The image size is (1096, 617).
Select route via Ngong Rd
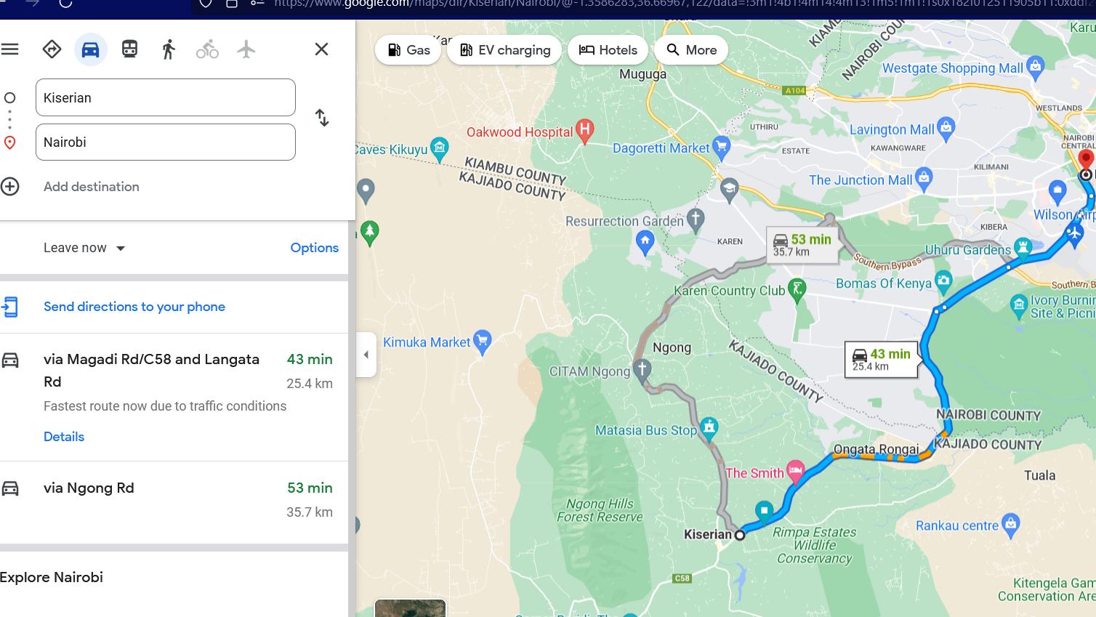point(174,502)
